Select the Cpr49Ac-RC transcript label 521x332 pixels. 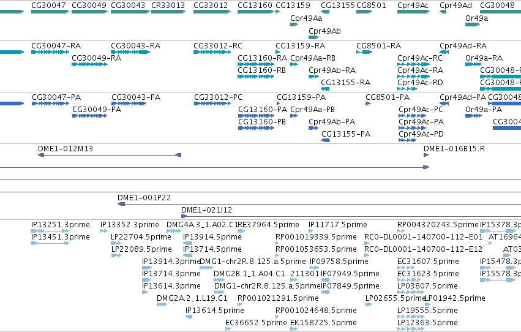point(420,58)
